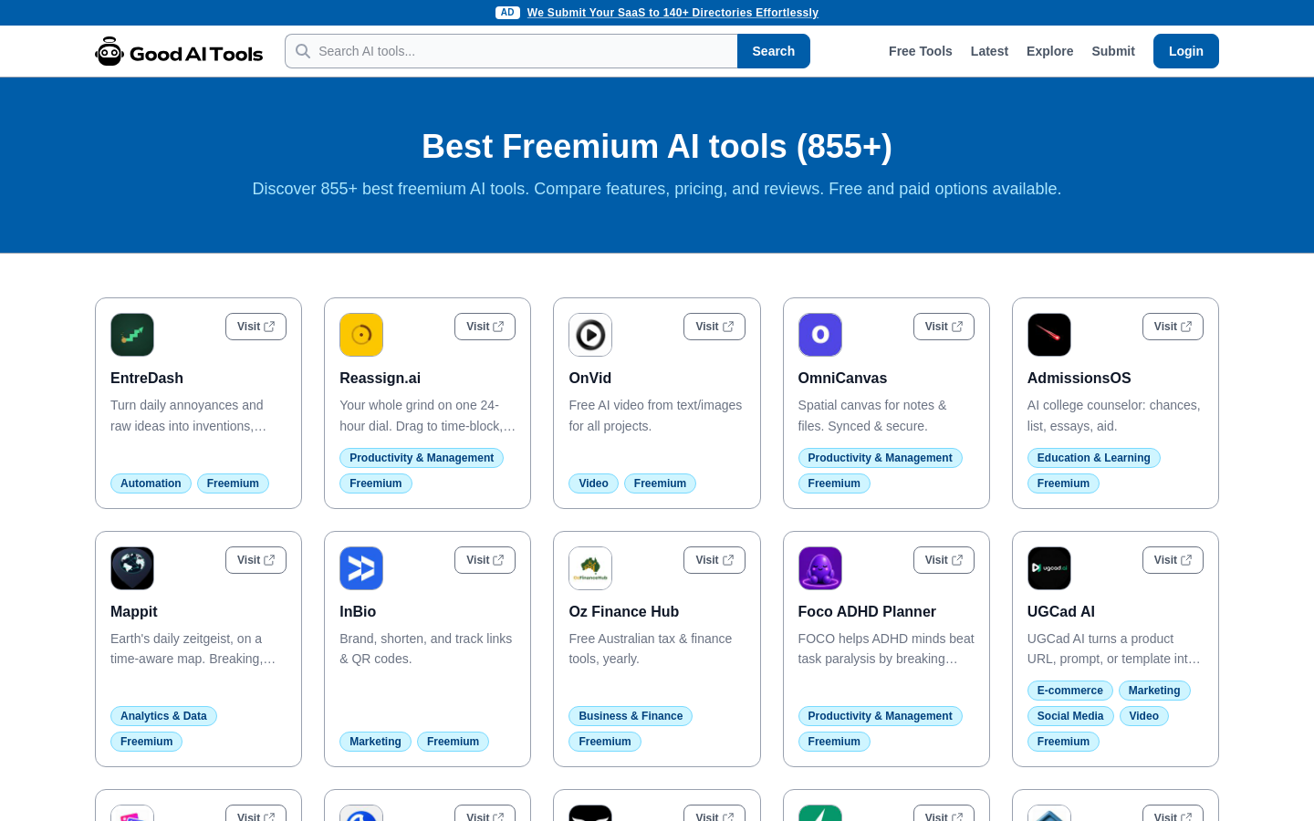Visit the AdmissionsOS website

pos(1173,327)
